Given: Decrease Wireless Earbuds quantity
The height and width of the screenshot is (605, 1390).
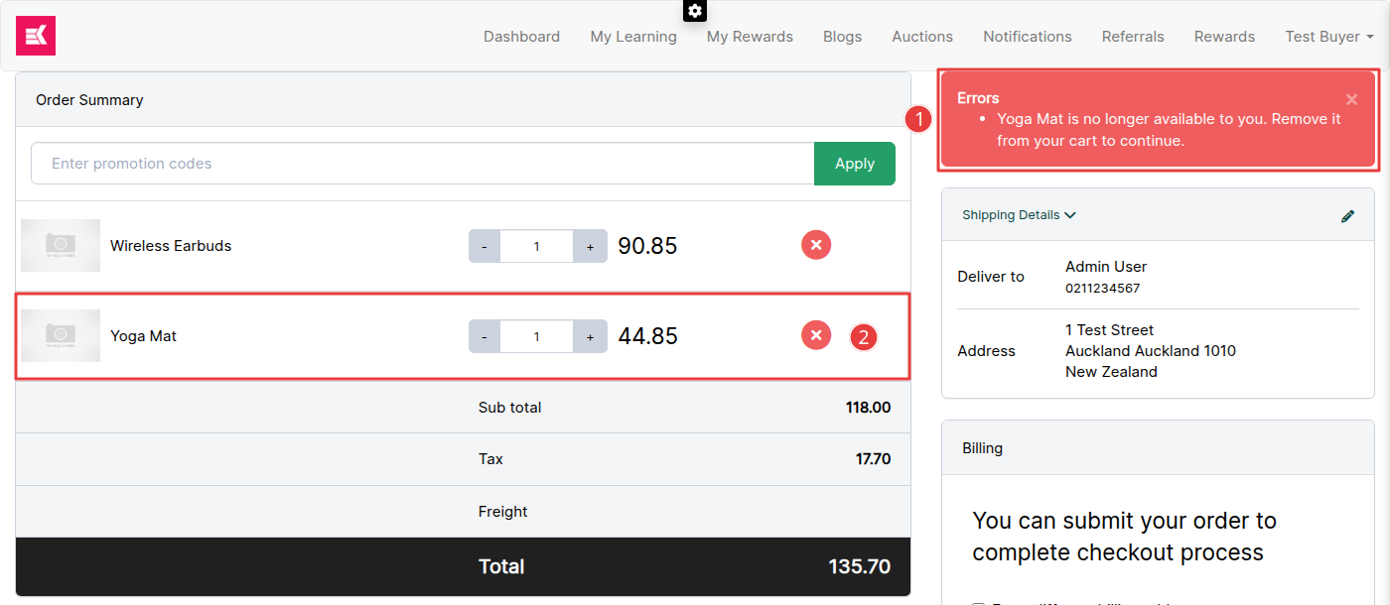Looking at the screenshot, I should tap(484, 246).
